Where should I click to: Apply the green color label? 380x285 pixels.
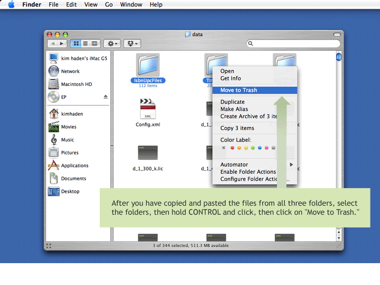click(253, 148)
